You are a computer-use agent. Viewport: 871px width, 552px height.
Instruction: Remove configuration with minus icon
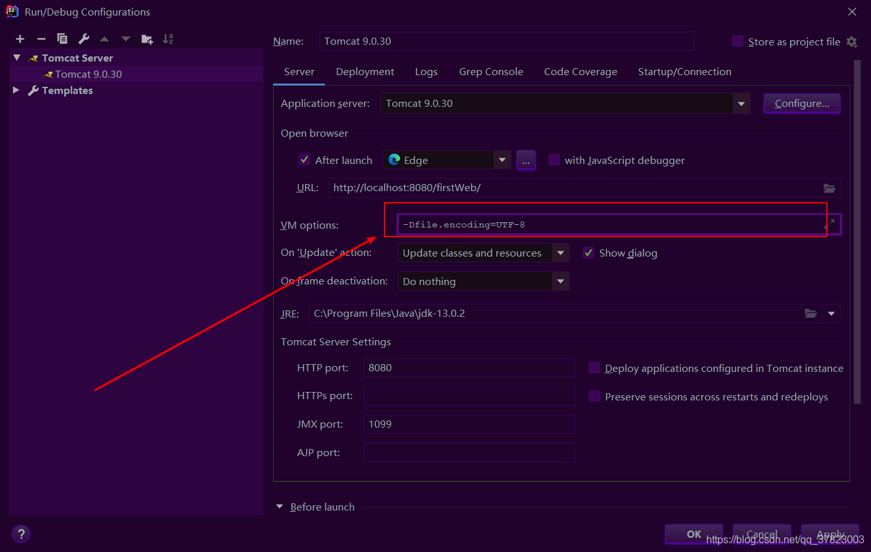(41, 39)
